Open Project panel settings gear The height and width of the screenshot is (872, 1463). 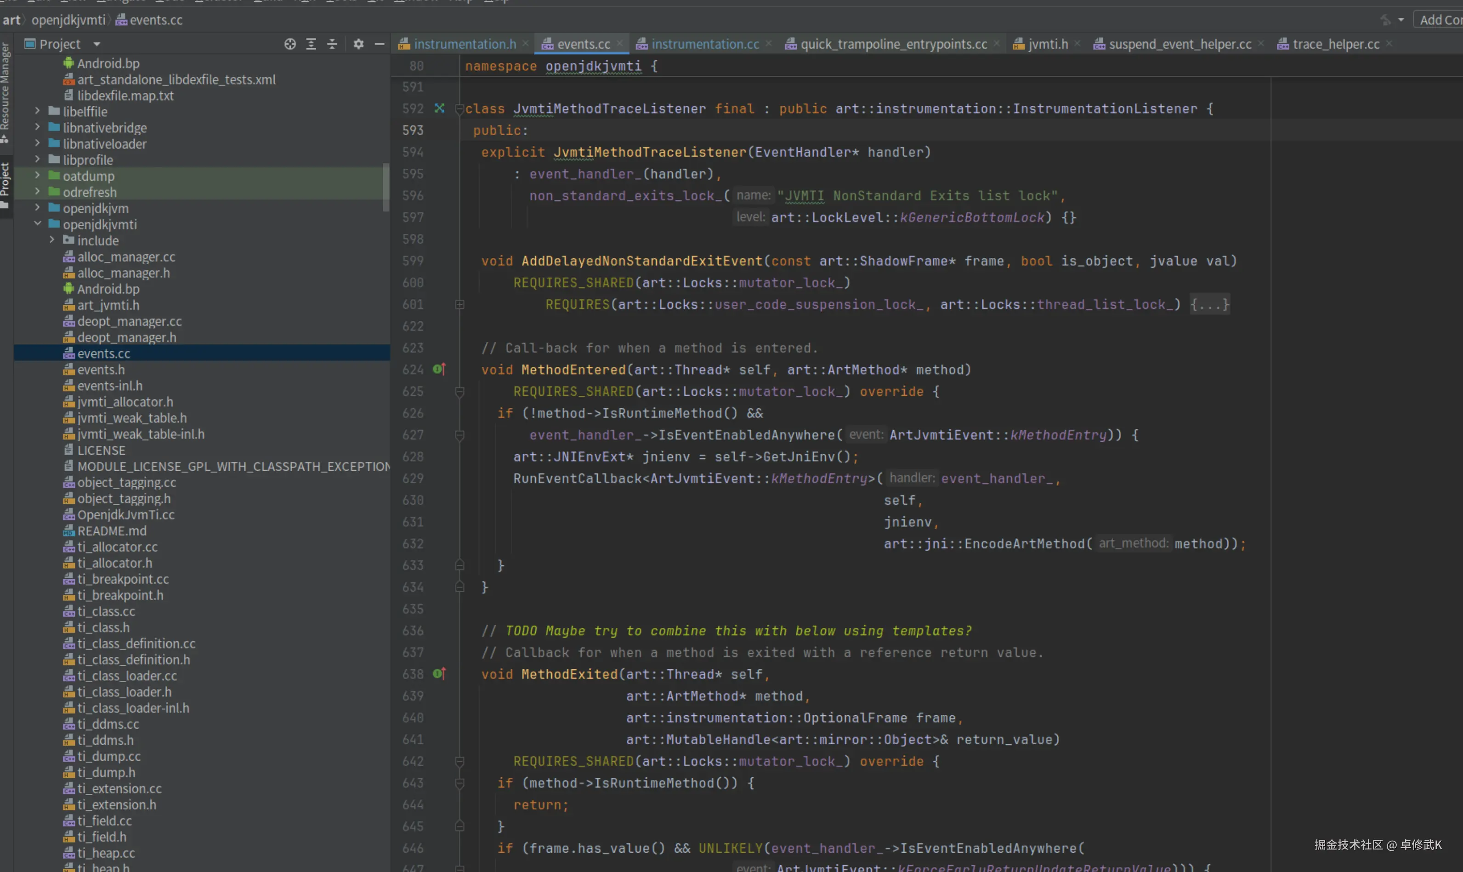coord(358,44)
